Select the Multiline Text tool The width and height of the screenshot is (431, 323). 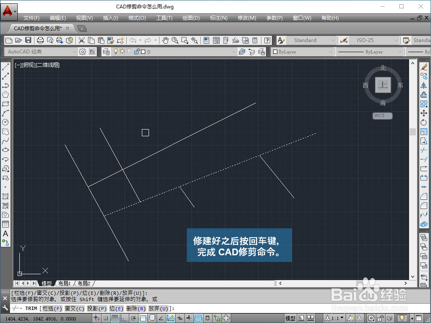[5, 233]
